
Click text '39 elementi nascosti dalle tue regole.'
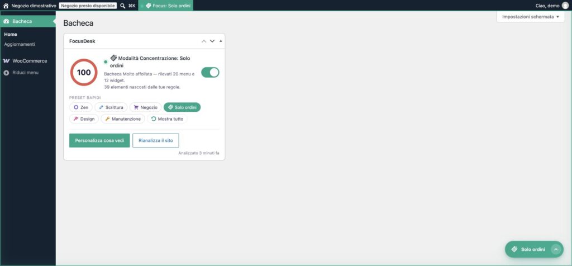[x=142, y=87]
